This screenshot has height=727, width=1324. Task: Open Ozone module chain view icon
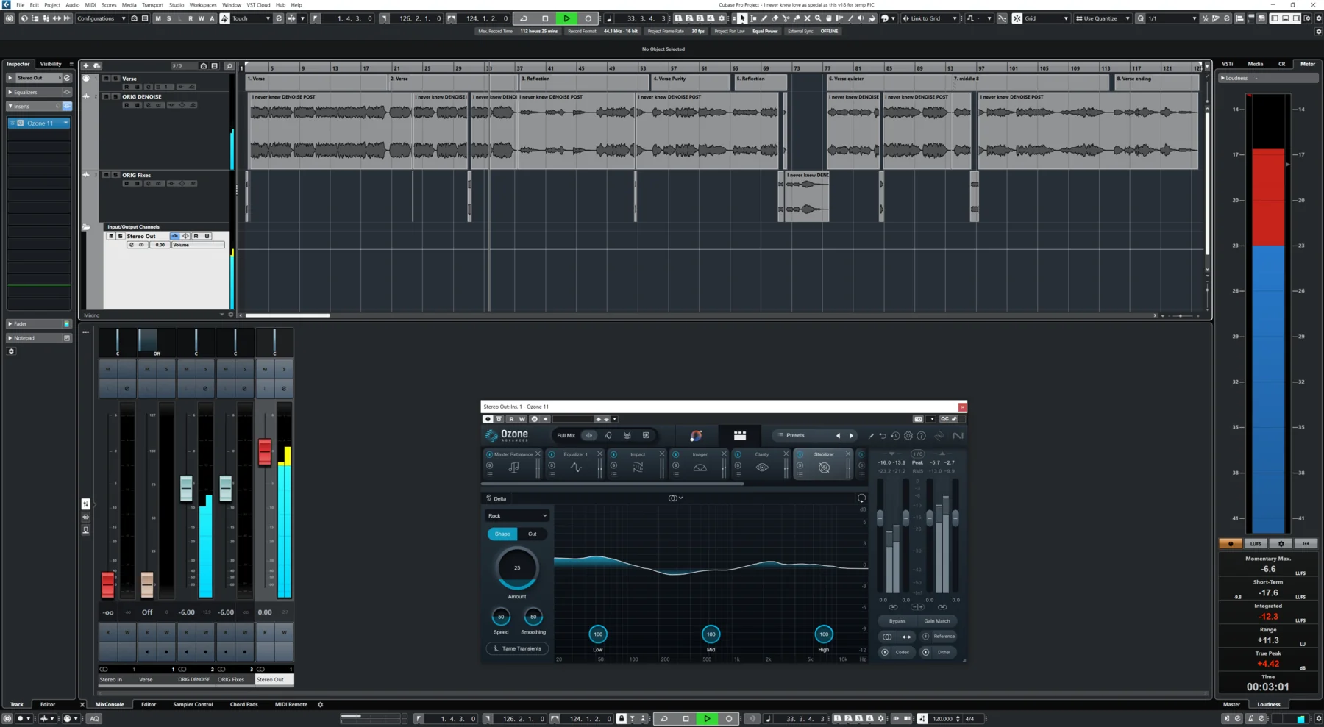click(x=740, y=436)
